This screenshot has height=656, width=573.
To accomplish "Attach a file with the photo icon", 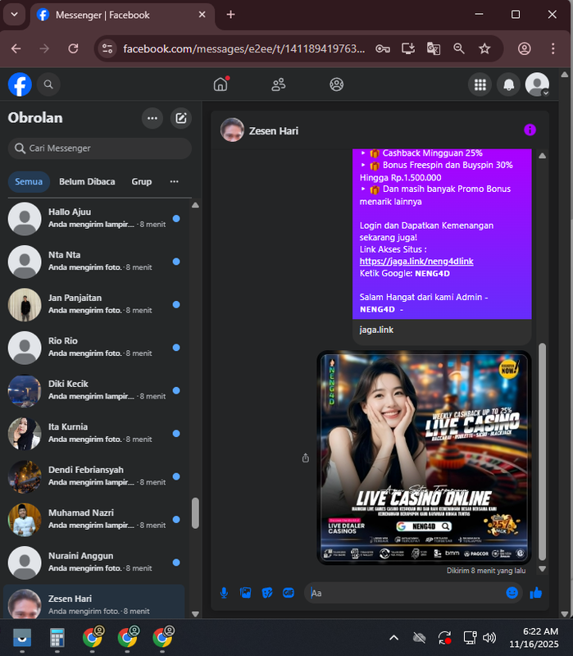I will 245,593.
